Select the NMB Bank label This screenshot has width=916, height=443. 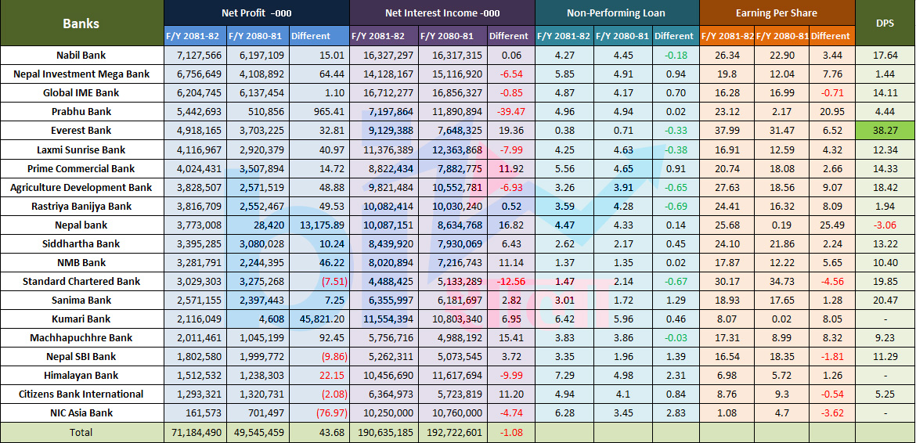click(81, 263)
